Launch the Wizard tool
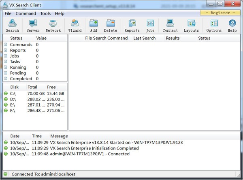The width and height of the screenshot is (243, 180). [x=75, y=26]
